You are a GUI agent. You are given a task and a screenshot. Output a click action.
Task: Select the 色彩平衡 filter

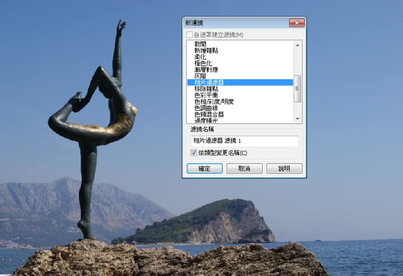click(x=206, y=95)
